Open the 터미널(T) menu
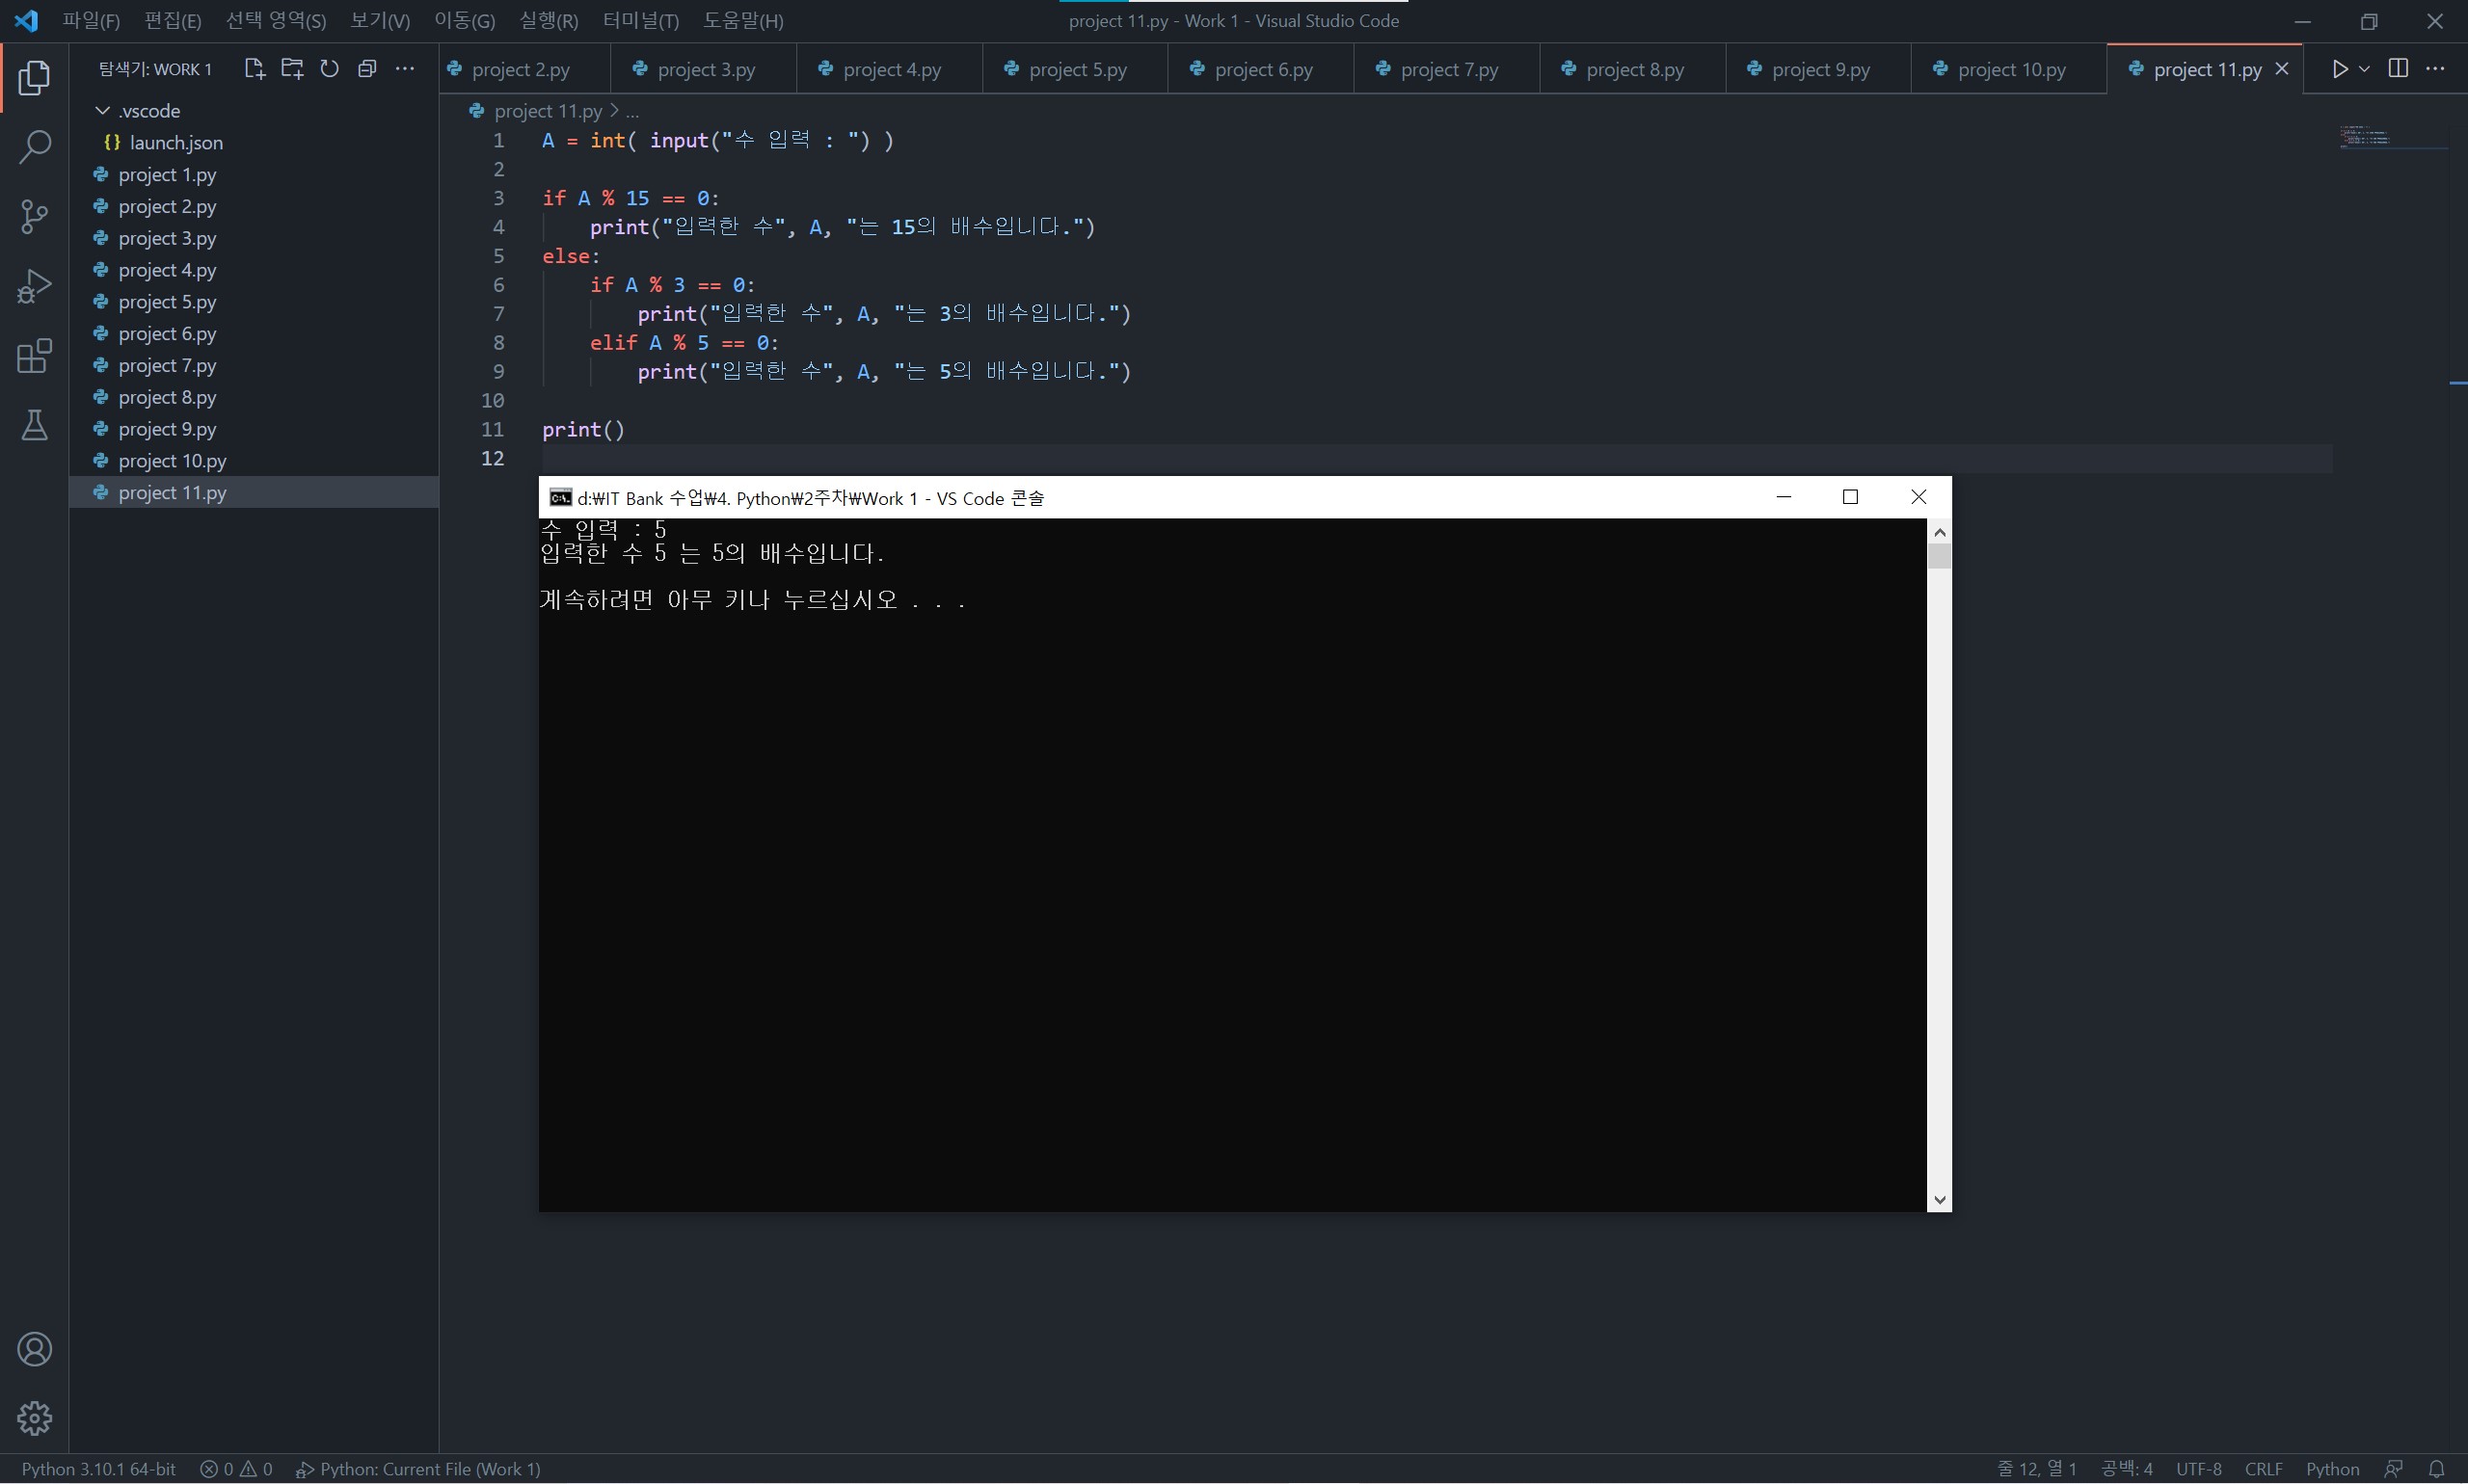This screenshot has width=2468, height=1484. coord(640,21)
